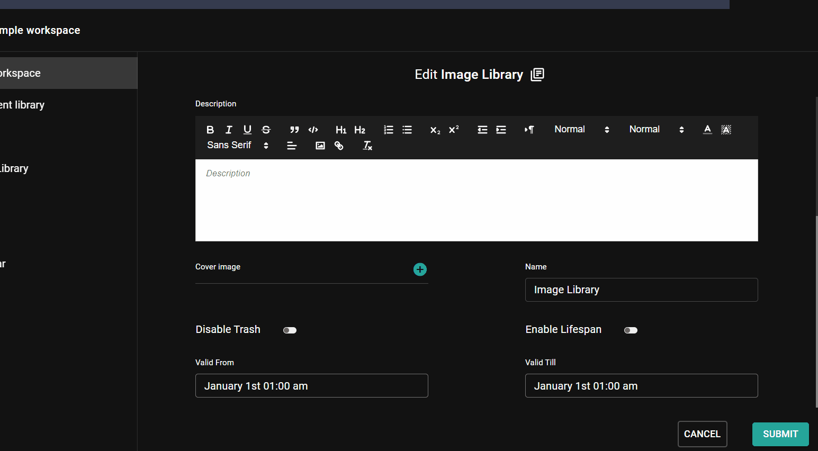Create an ordered numbered list
818x451 pixels.
pyautogui.click(x=389, y=130)
